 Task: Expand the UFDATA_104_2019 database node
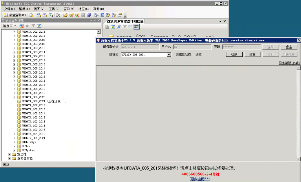click(14, 134)
